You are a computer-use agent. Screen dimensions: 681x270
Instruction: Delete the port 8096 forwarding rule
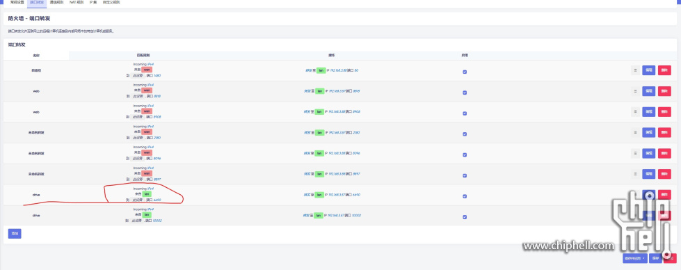(x=664, y=153)
